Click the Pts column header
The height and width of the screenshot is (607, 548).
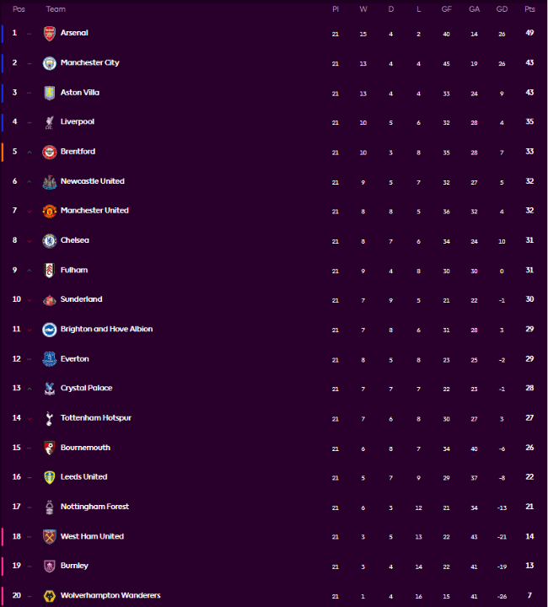529,9
